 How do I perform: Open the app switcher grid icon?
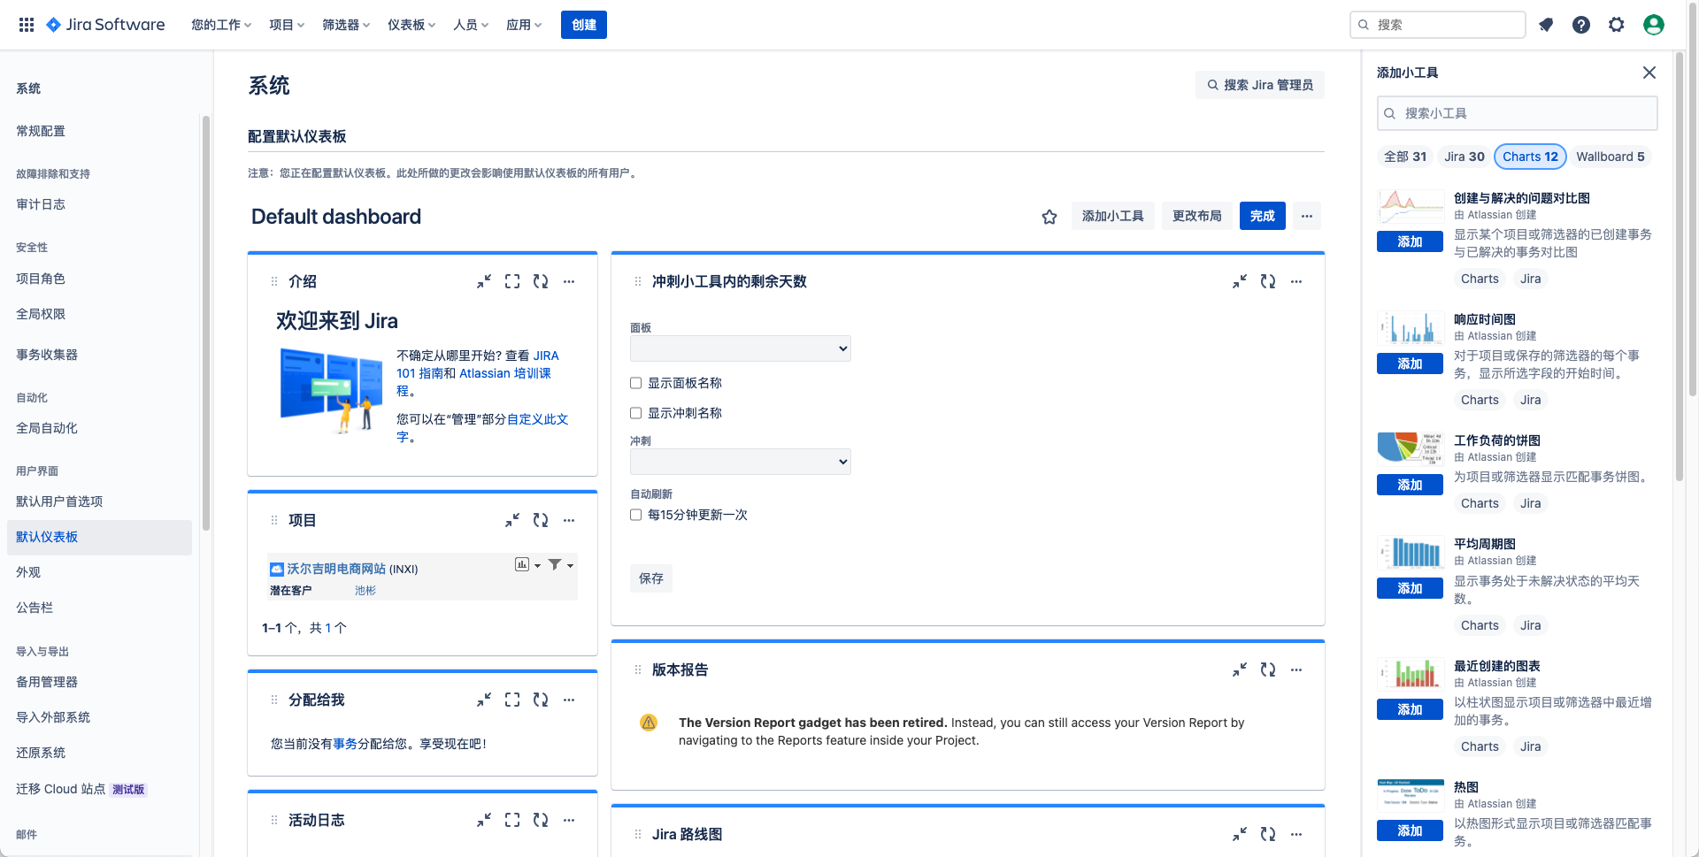tap(27, 25)
